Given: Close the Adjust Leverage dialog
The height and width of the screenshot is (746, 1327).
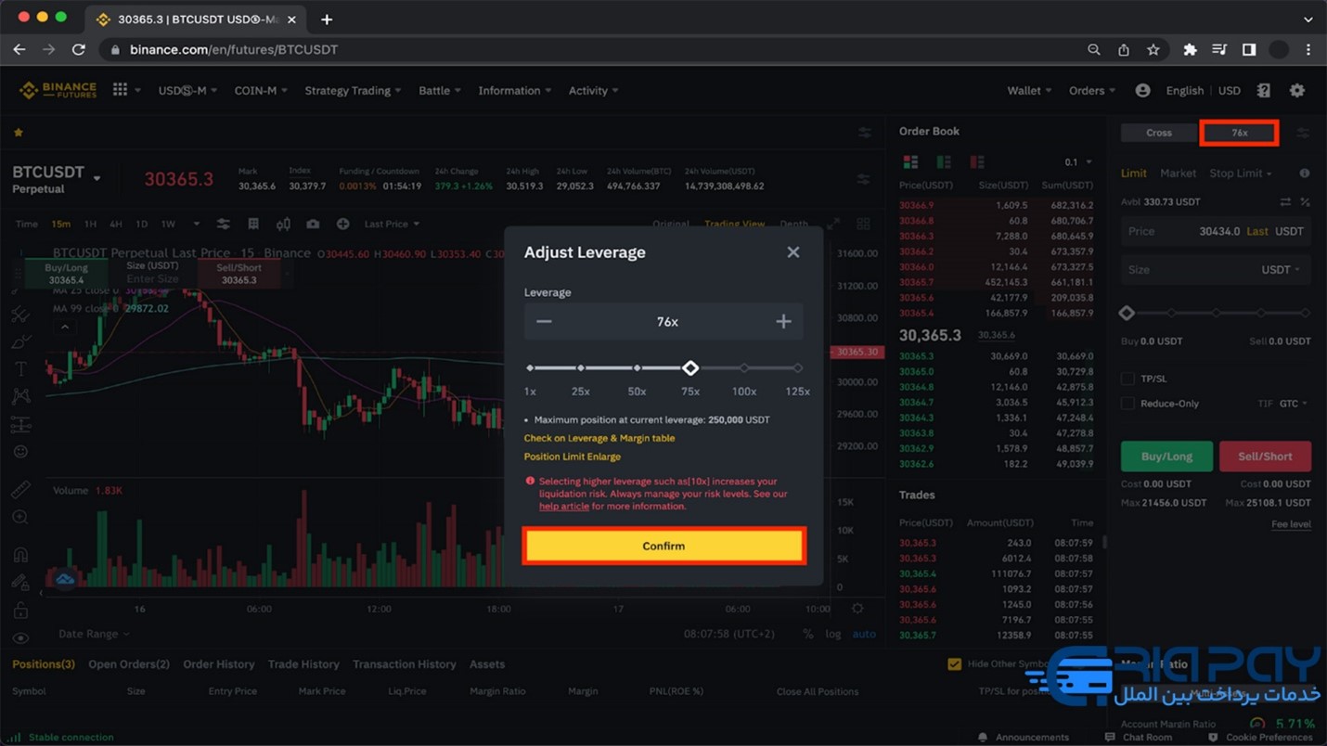Looking at the screenshot, I should (792, 251).
